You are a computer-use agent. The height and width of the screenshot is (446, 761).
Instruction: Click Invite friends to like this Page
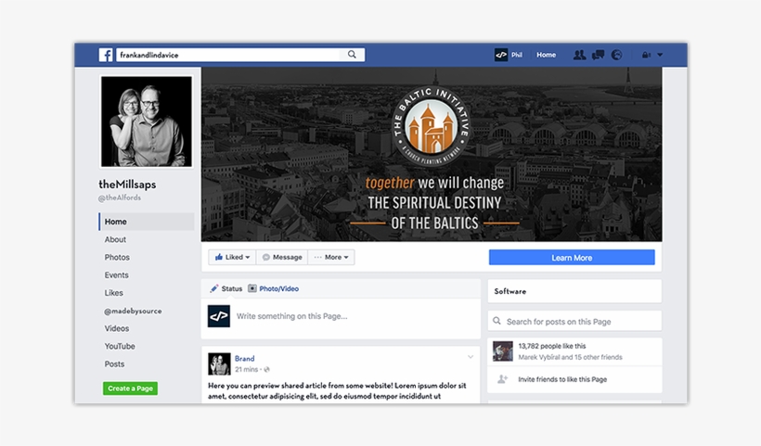pyautogui.click(x=562, y=379)
